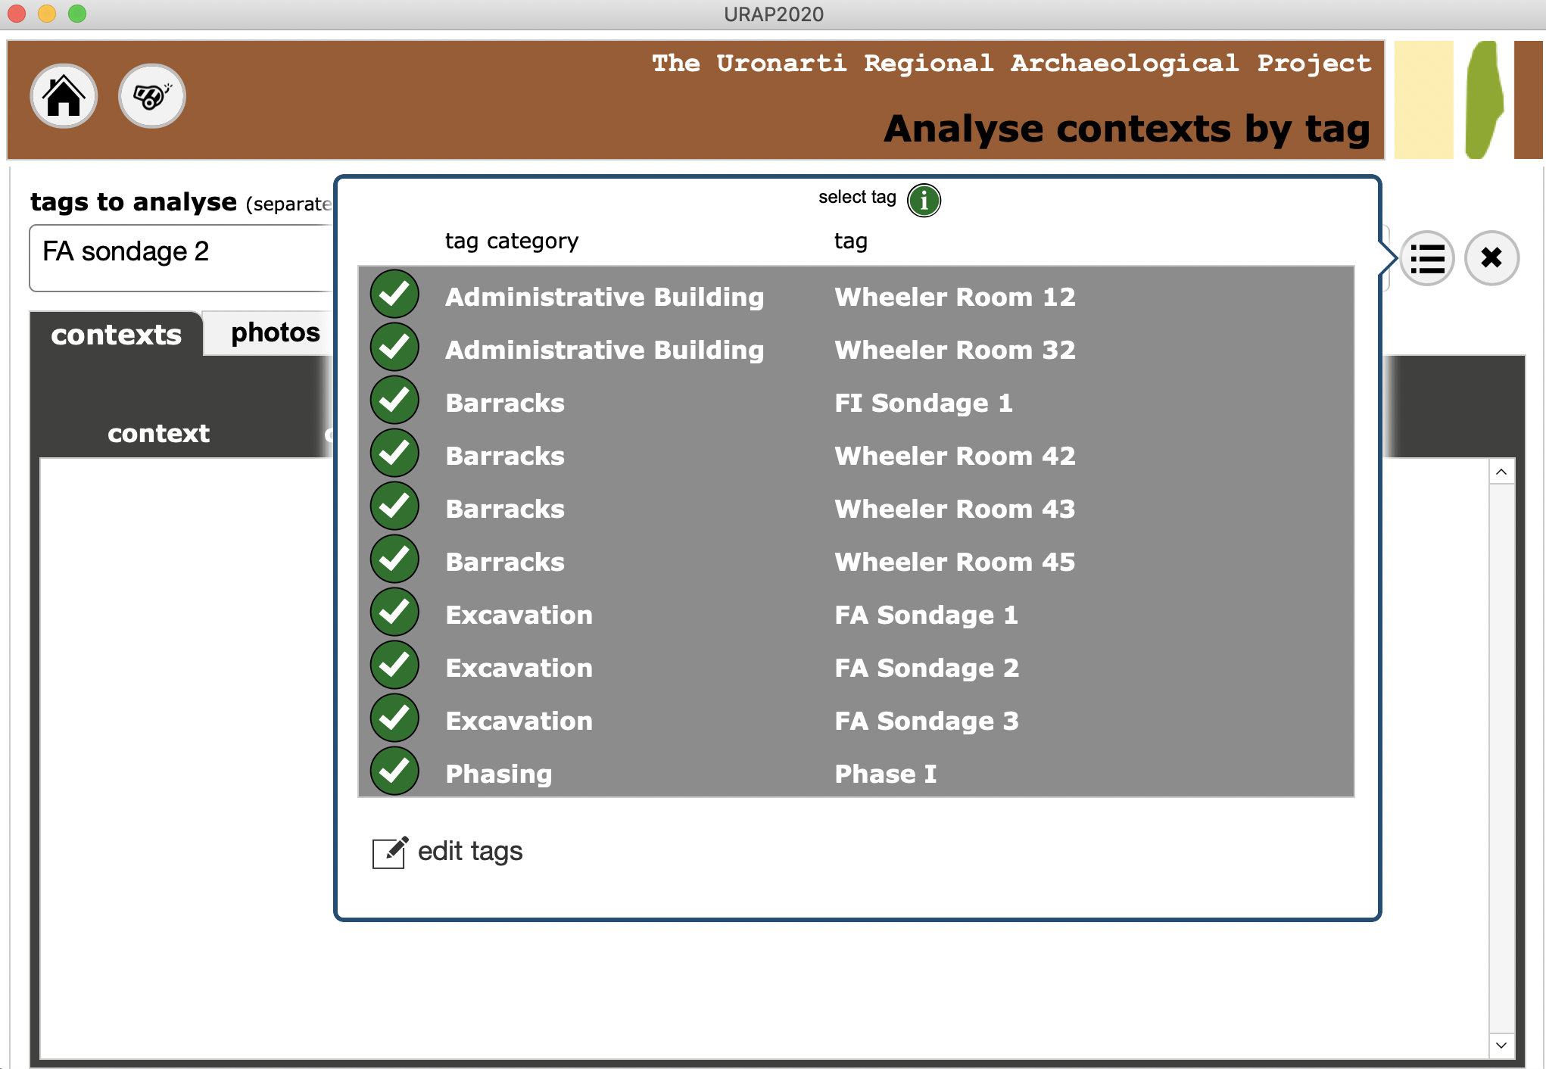
Task: Choose the Wheeler Room 43 tag row
Action: pyautogui.click(x=954, y=509)
